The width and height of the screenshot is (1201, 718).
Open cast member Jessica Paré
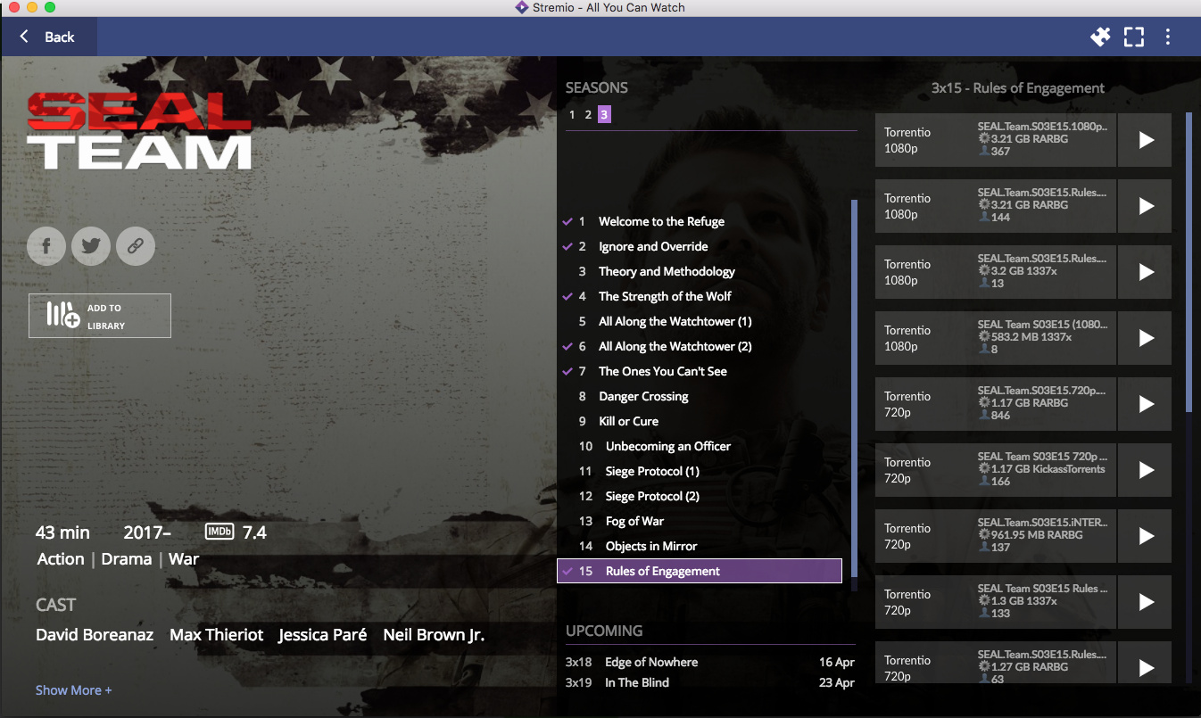pyautogui.click(x=323, y=635)
